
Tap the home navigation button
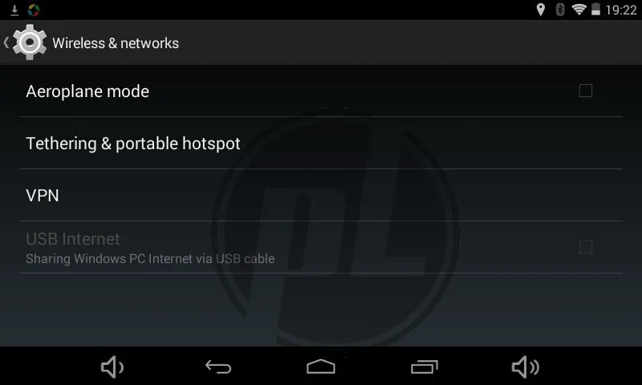point(321,367)
